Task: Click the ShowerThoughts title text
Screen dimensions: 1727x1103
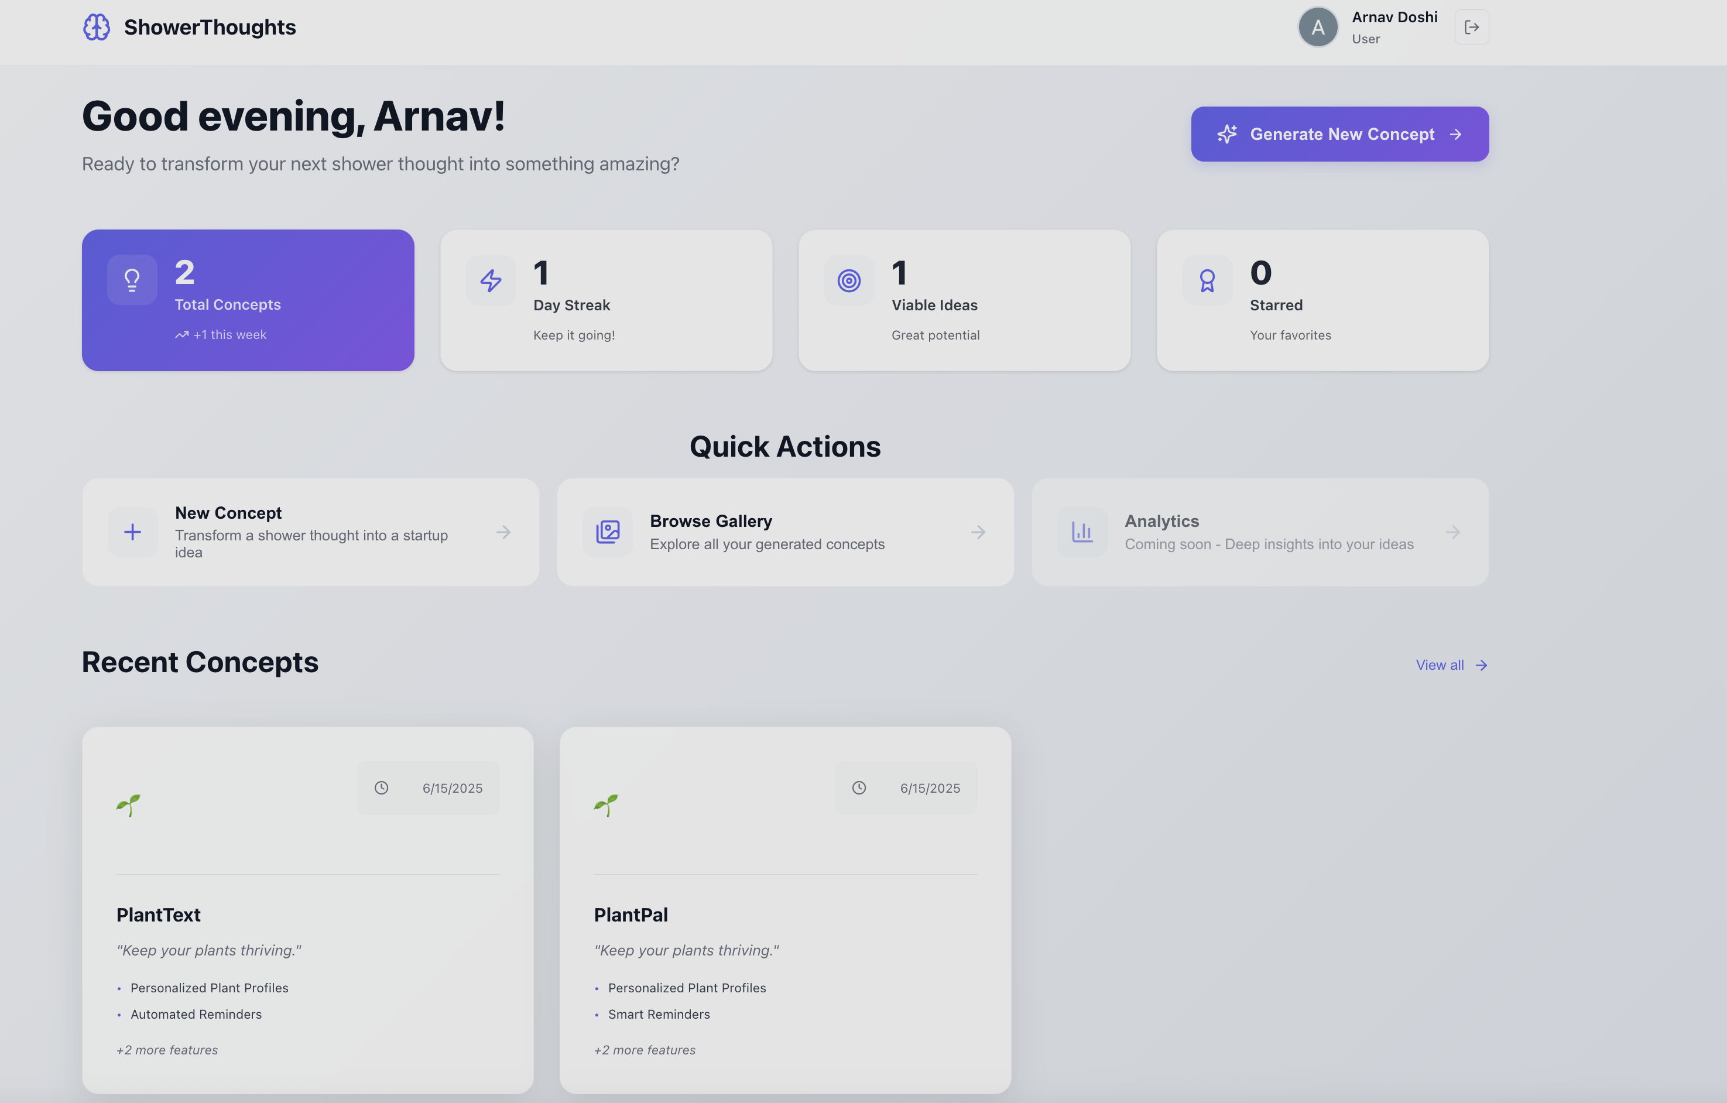Action: point(210,28)
